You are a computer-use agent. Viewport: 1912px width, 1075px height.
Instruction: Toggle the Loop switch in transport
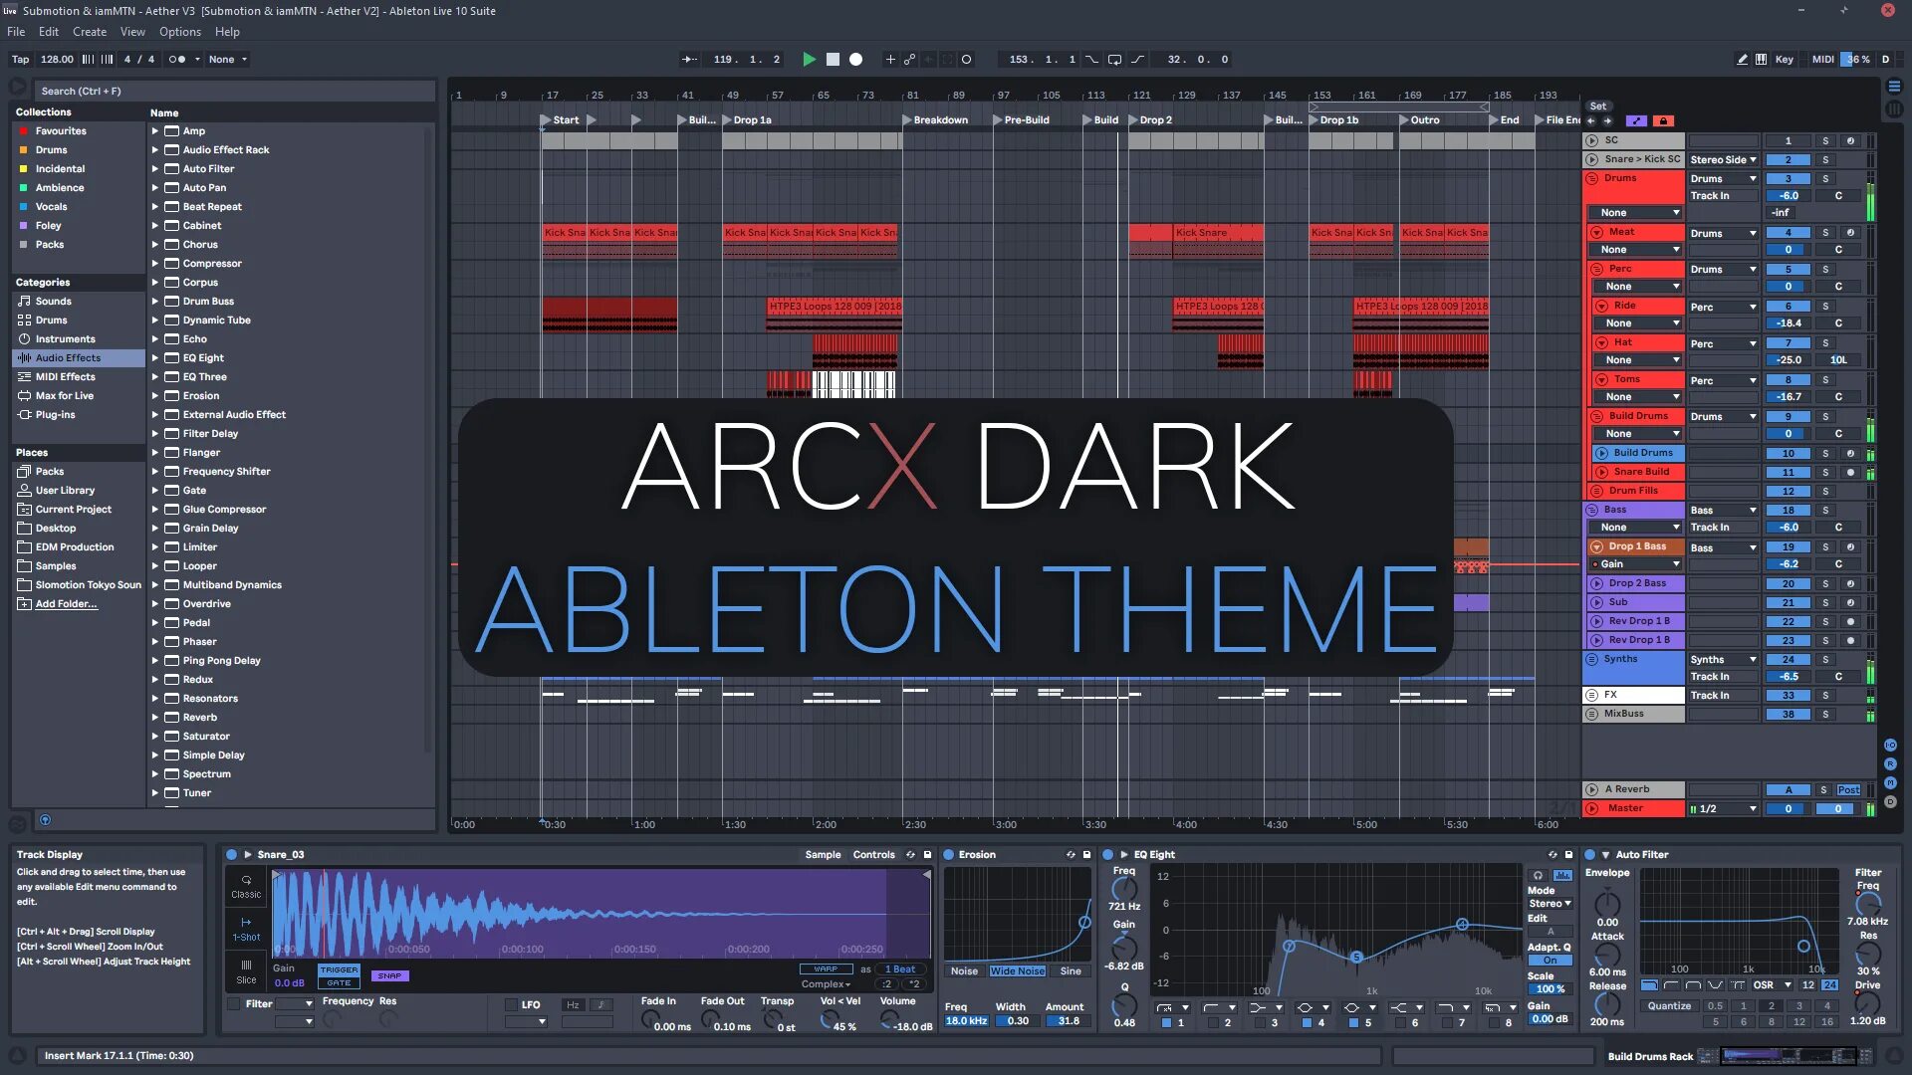[1114, 60]
